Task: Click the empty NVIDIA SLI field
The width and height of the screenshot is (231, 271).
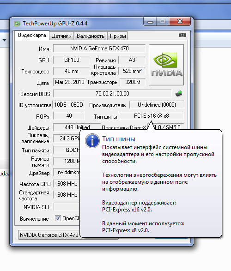Action: 67,207
